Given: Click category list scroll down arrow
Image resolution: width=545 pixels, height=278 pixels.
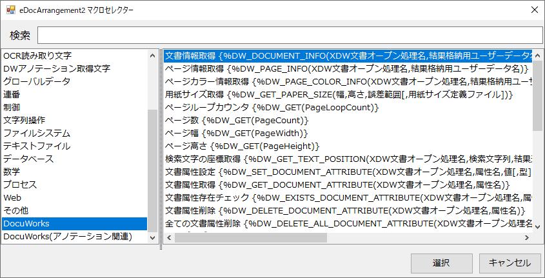Looking at the screenshot, I should point(153,238).
